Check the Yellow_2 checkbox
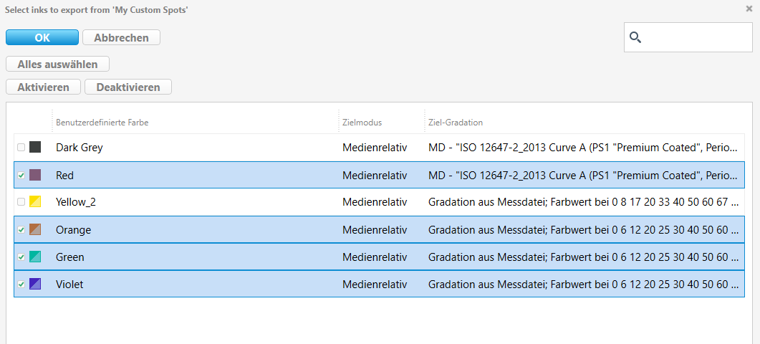The height and width of the screenshot is (344, 760). click(x=21, y=202)
